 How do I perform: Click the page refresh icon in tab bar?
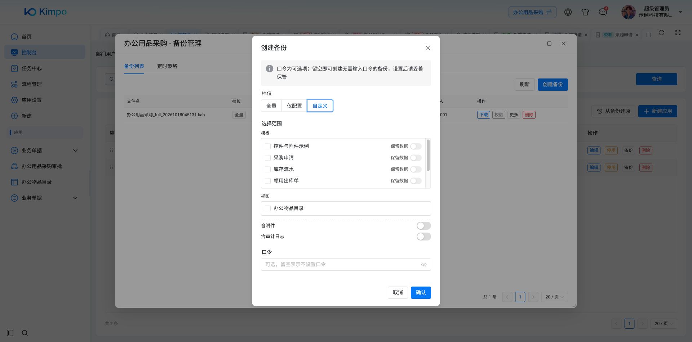coord(661,33)
